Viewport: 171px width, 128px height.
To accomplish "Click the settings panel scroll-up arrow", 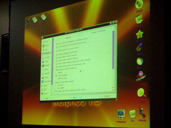I will click(113, 87).
